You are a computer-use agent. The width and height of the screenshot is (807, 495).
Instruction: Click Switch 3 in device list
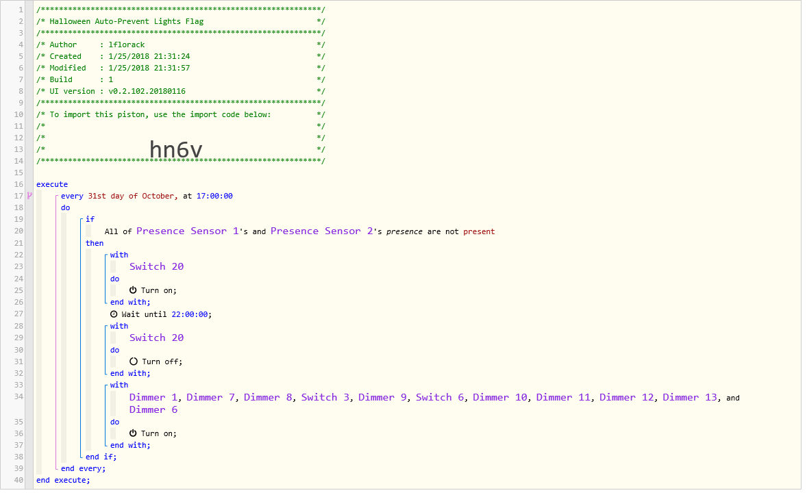(325, 398)
